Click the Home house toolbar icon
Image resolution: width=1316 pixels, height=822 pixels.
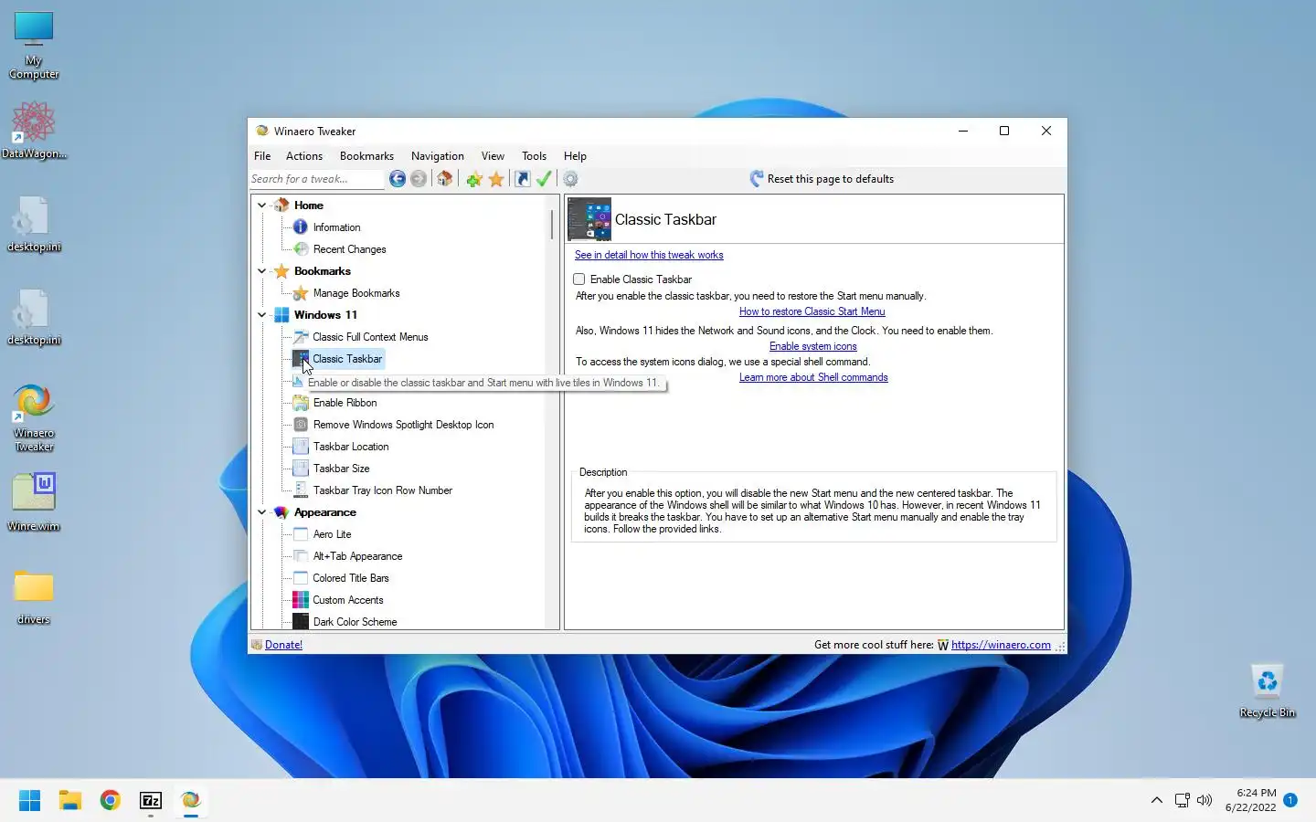(x=444, y=179)
